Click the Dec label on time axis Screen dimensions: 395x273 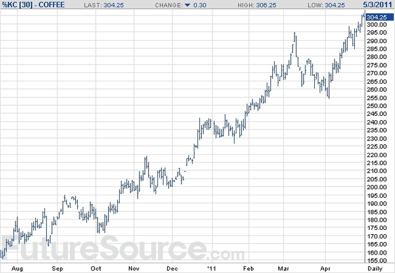pyautogui.click(x=172, y=269)
